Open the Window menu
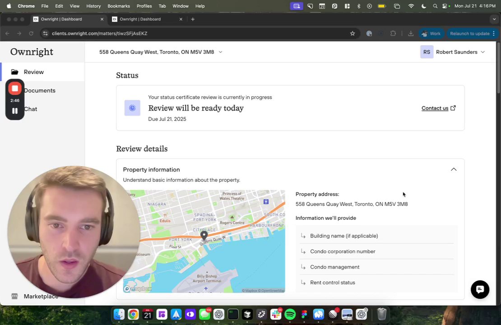The height and width of the screenshot is (325, 501). click(x=180, y=6)
